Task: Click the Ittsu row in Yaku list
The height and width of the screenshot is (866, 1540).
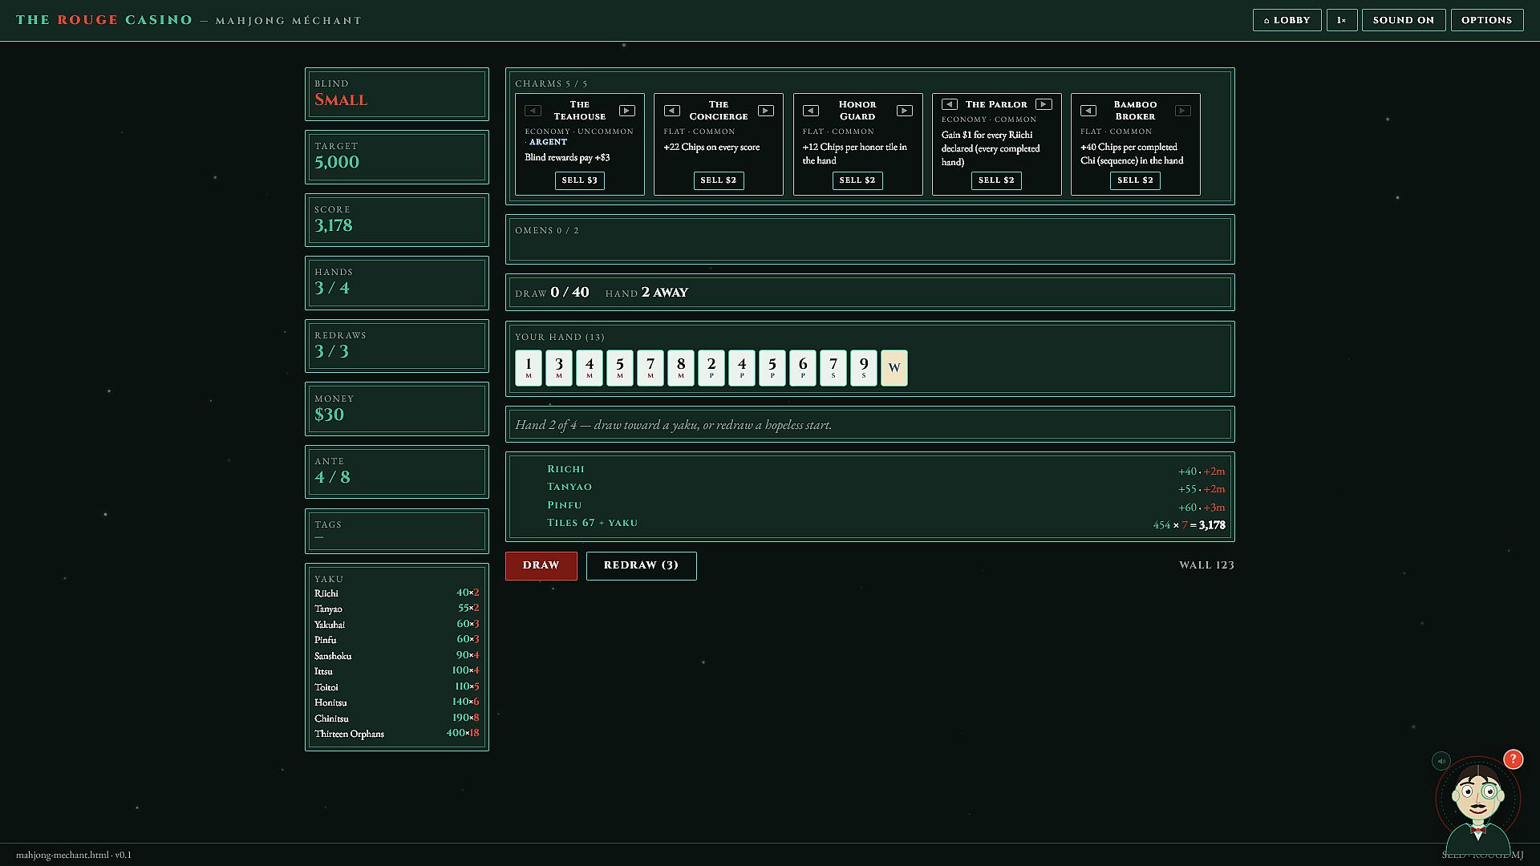Action: click(396, 671)
